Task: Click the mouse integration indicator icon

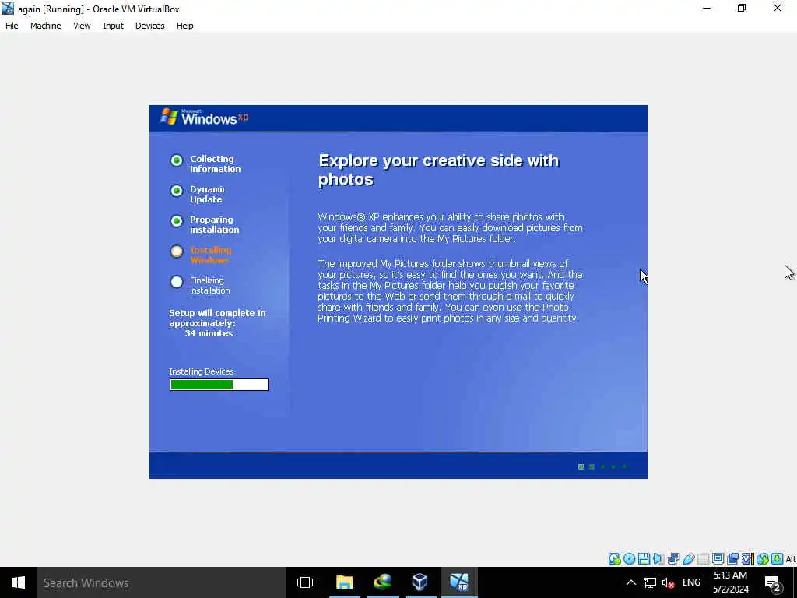Action: click(x=763, y=559)
